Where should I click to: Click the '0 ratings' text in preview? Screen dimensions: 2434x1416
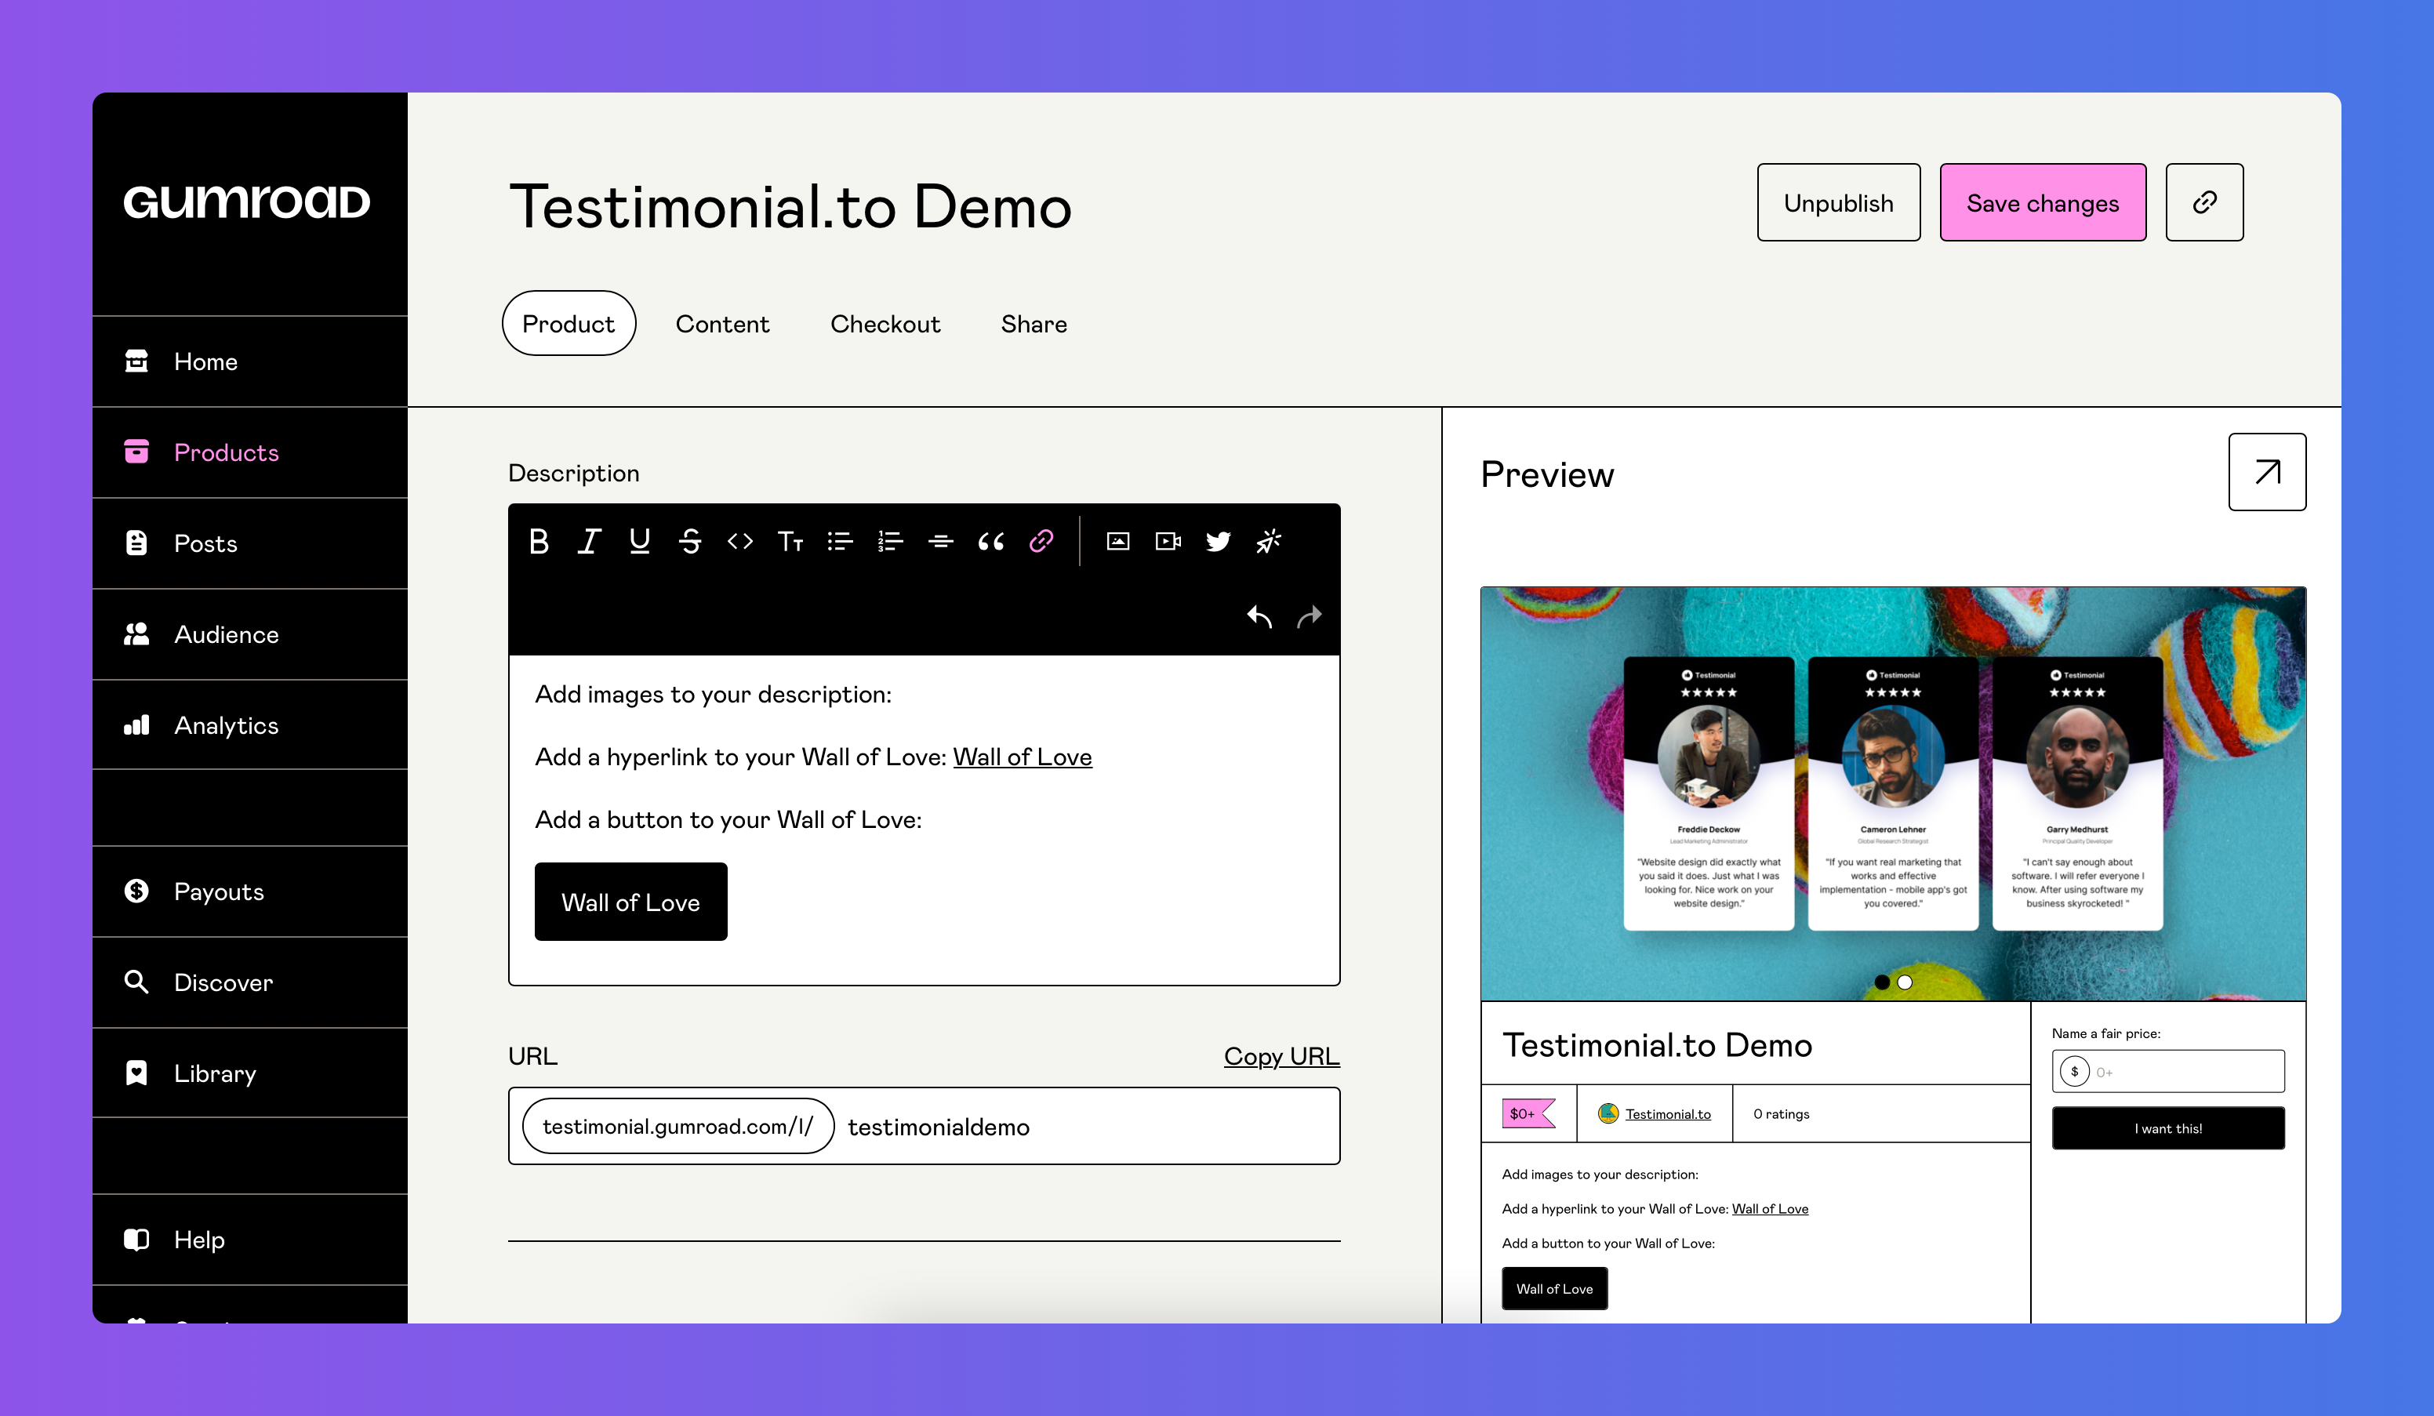tap(1781, 1113)
